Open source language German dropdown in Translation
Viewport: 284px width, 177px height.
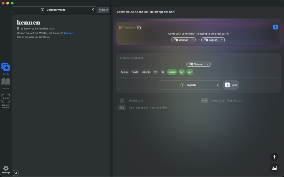point(183,40)
